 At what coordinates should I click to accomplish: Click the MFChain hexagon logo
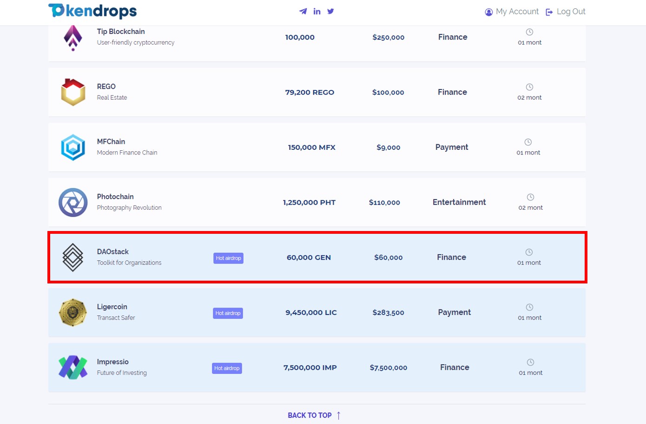[x=73, y=148]
